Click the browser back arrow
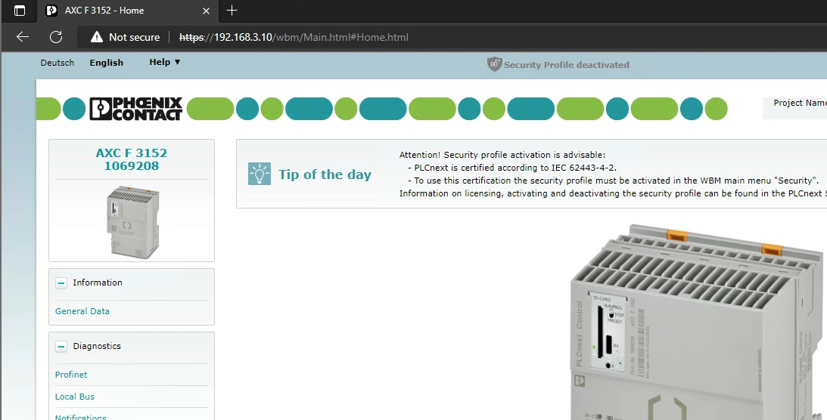 point(23,37)
